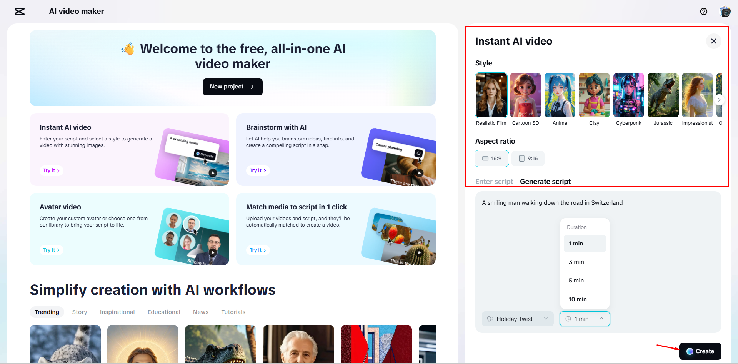Select the Realistic Film style
Image resolution: width=738 pixels, height=364 pixels.
(491, 95)
